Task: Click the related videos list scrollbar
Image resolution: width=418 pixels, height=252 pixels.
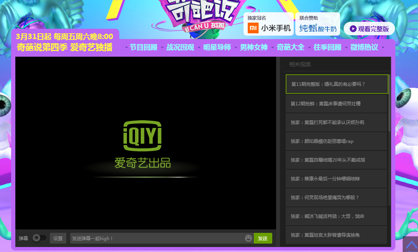Action: click(389, 103)
